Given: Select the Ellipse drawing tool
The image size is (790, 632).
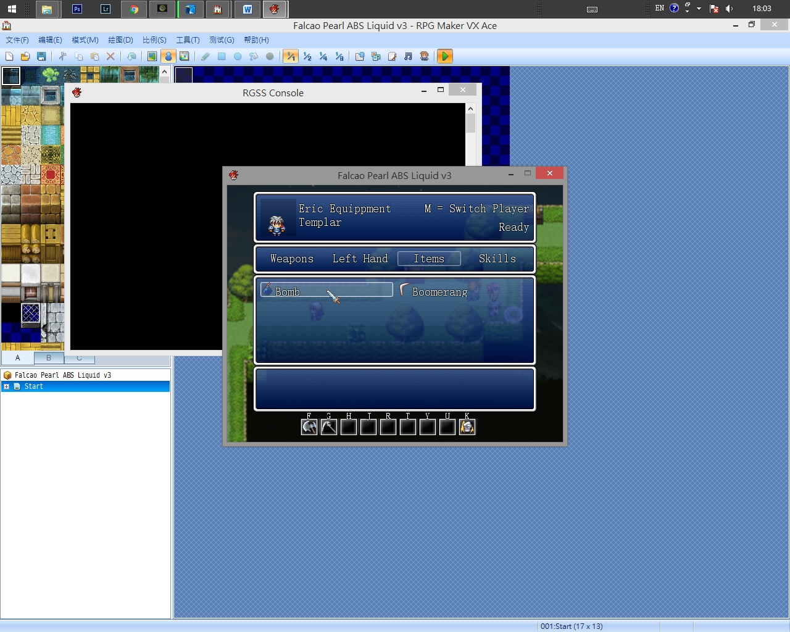Looking at the screenshot, I should 238,56.
